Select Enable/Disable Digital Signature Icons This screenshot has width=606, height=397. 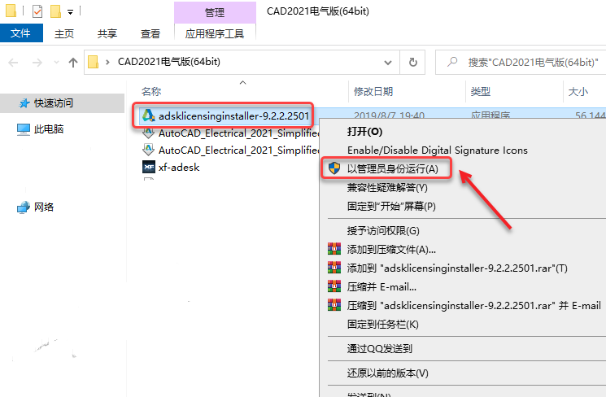[x=437, y=150]
